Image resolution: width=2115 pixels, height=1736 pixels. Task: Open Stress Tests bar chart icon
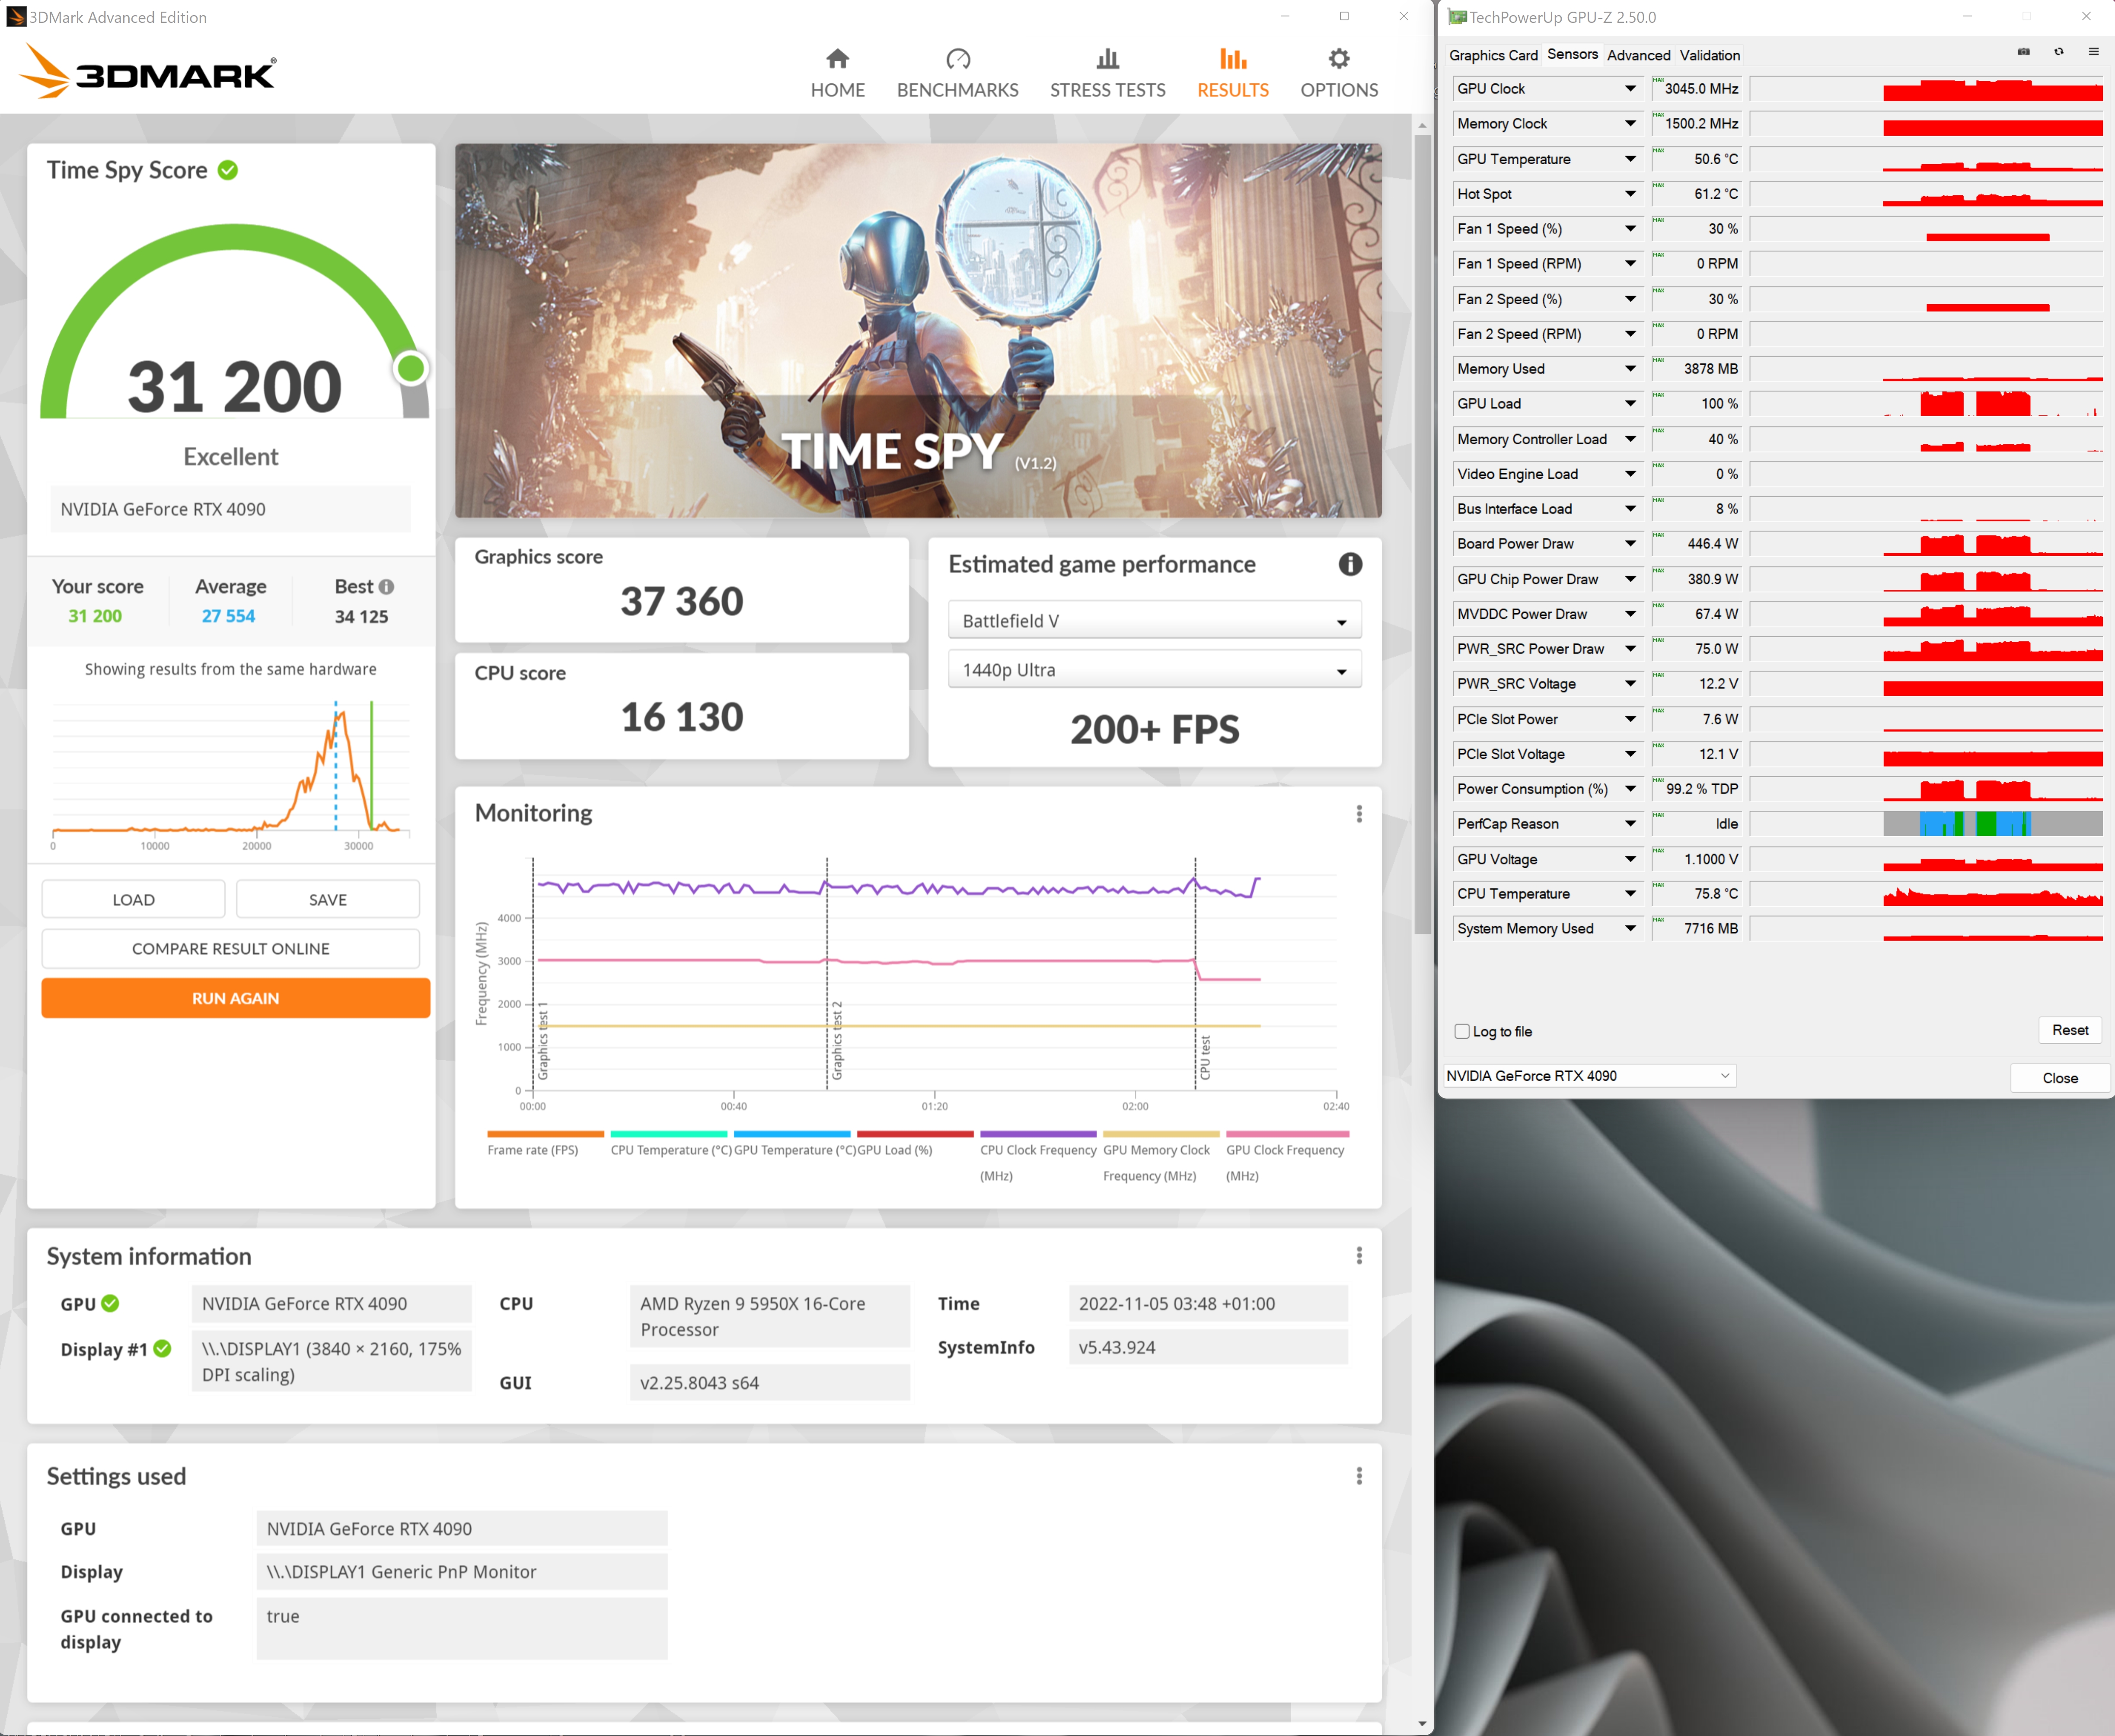click(x=1107, y=59)
